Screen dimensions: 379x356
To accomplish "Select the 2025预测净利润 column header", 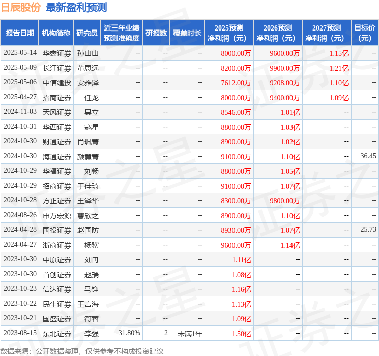I will click(x=229, y=33).
